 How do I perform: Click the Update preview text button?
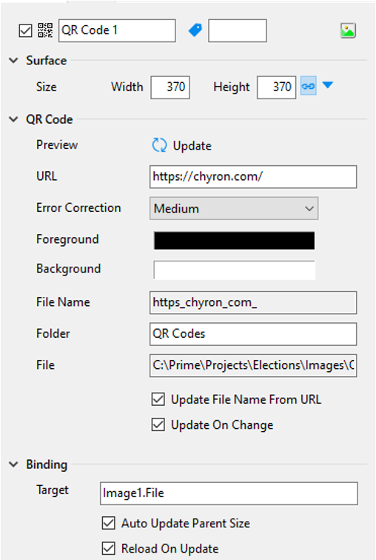[192, 146]
